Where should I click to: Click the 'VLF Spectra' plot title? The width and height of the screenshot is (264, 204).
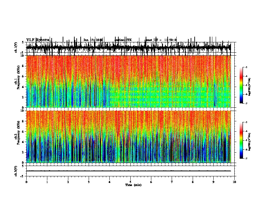click(x=38, y=40)
